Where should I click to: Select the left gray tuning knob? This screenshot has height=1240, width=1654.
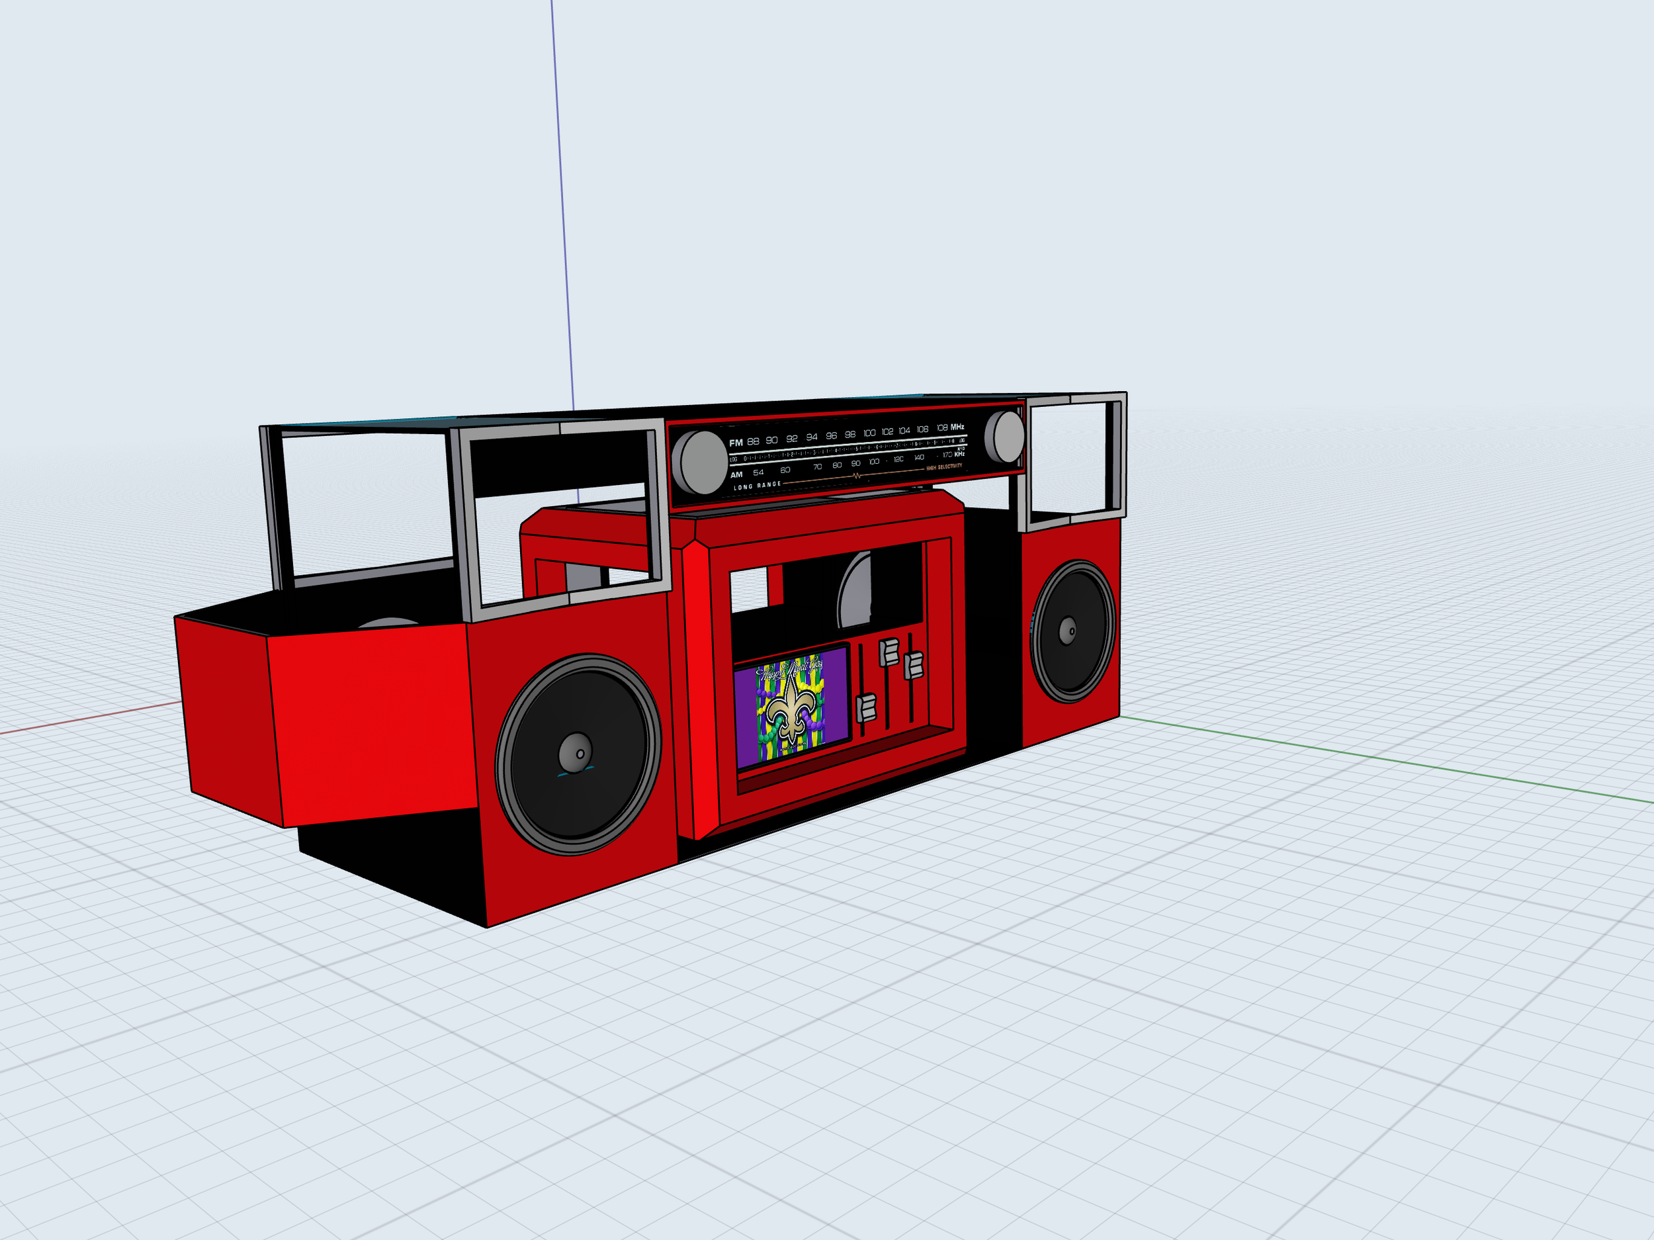click(x=701, y=463)
